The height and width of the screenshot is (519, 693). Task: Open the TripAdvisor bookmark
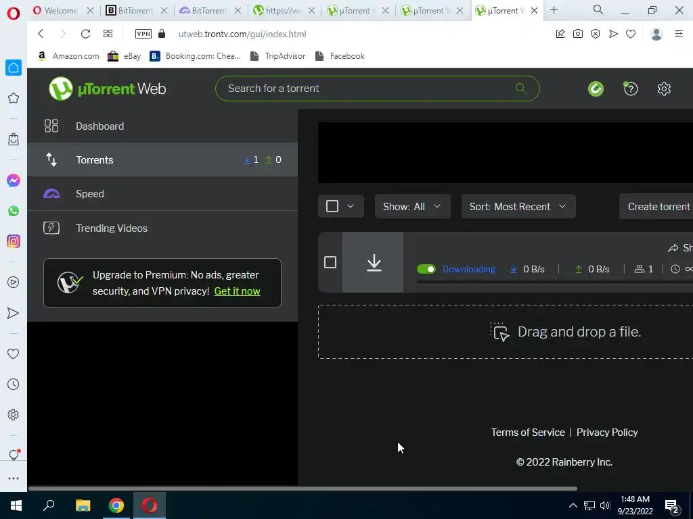[277, 56]
